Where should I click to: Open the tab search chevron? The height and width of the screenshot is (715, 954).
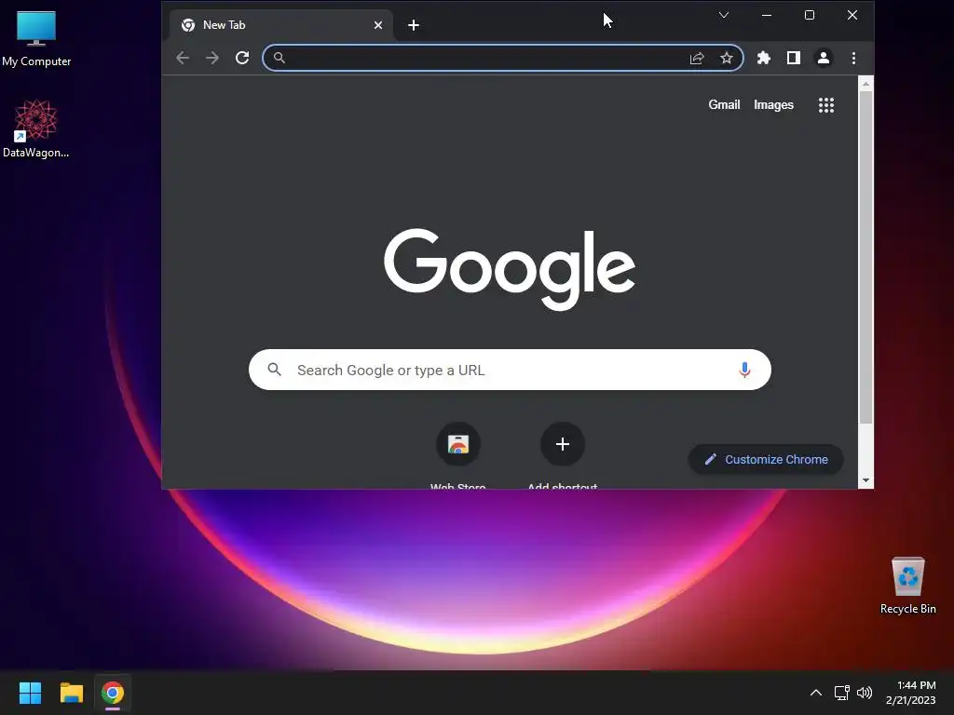(723, 15)
